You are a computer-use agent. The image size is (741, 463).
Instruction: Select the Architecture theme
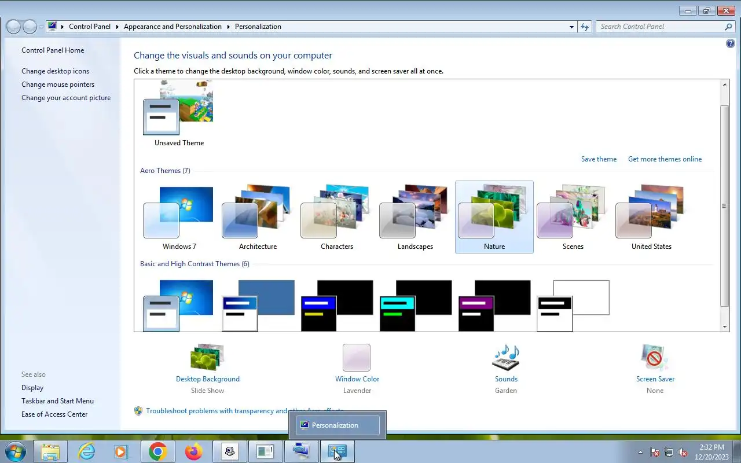point(258,217)
